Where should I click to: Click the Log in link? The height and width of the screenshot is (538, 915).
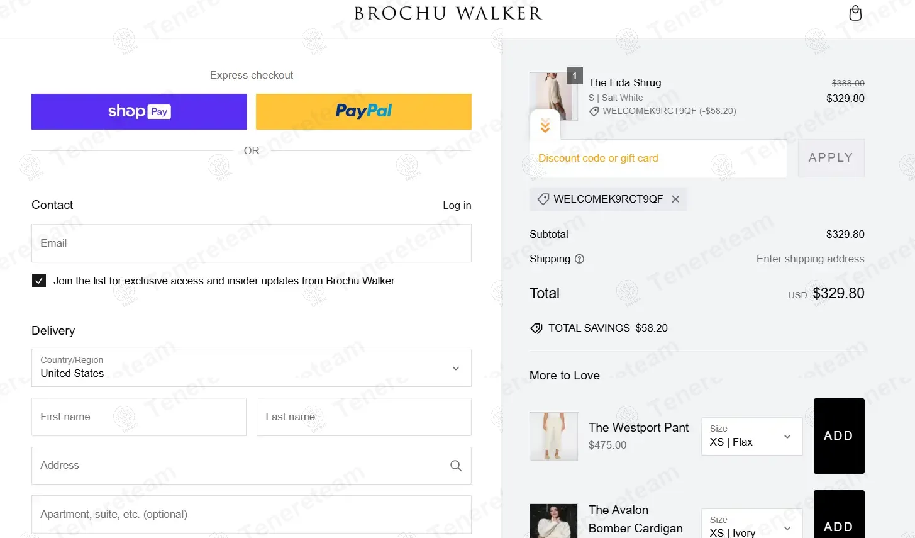pyautogui.click(x=457, y=205)
